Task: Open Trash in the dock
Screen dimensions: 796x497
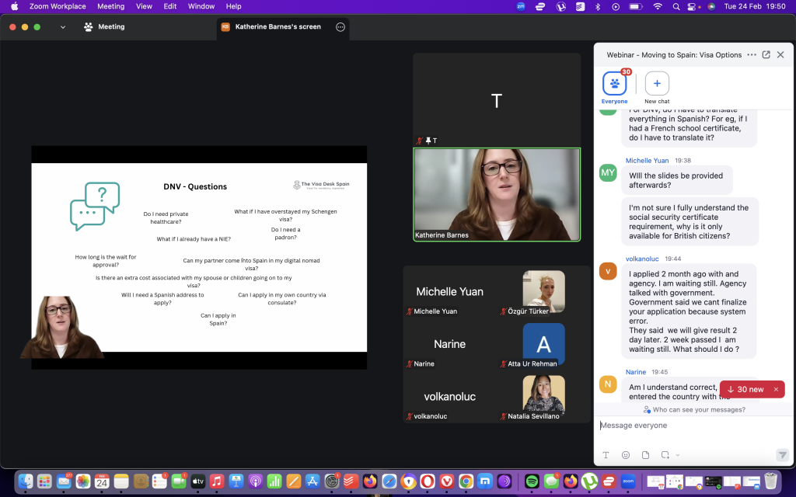Action: (770, 481)
